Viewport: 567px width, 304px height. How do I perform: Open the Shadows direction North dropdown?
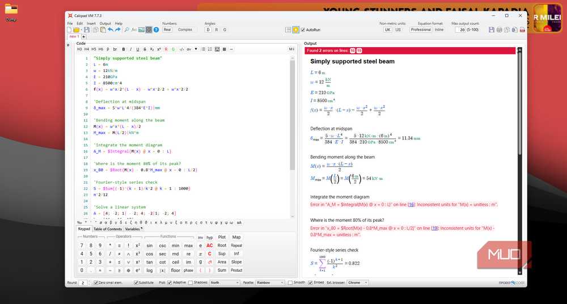tap(225, 282)
